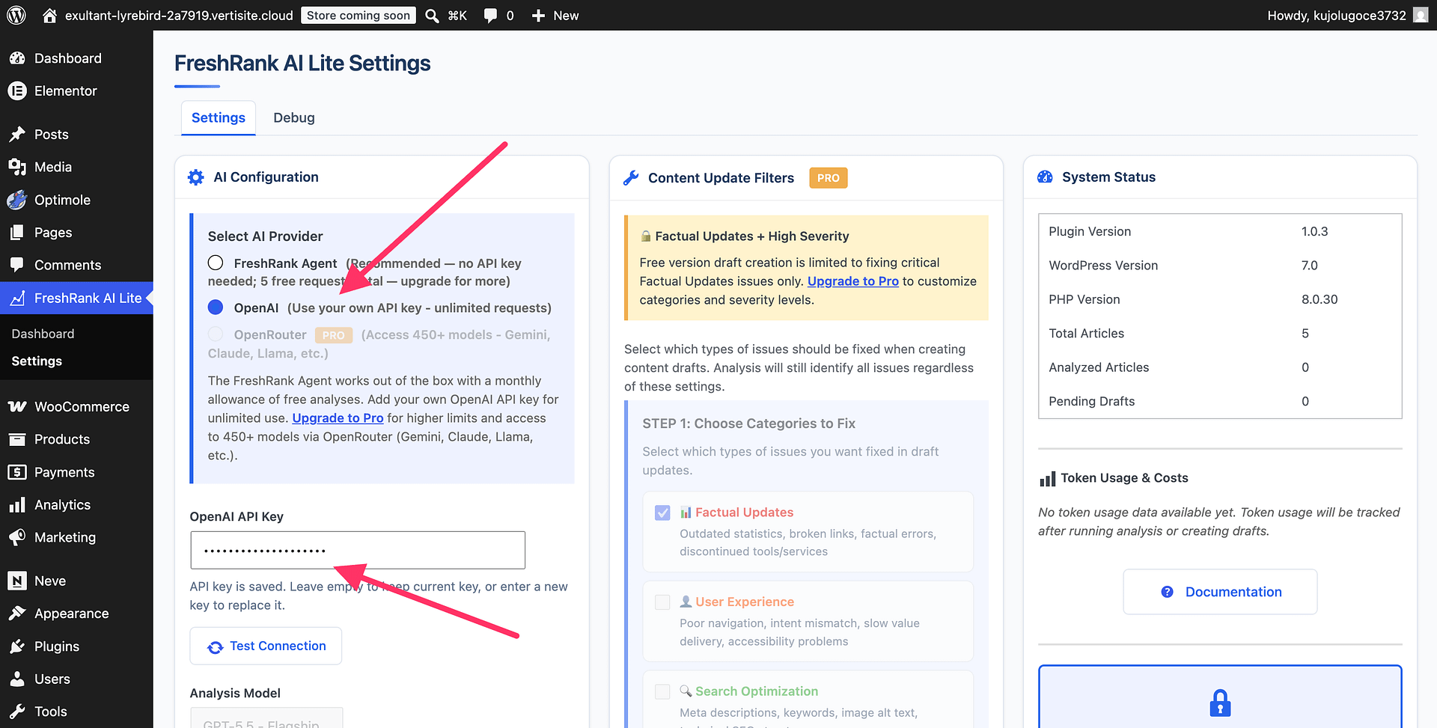Click the Tools wrench icon in sidebar
The image size is (1437, 728).
click(x=17, y=712)
